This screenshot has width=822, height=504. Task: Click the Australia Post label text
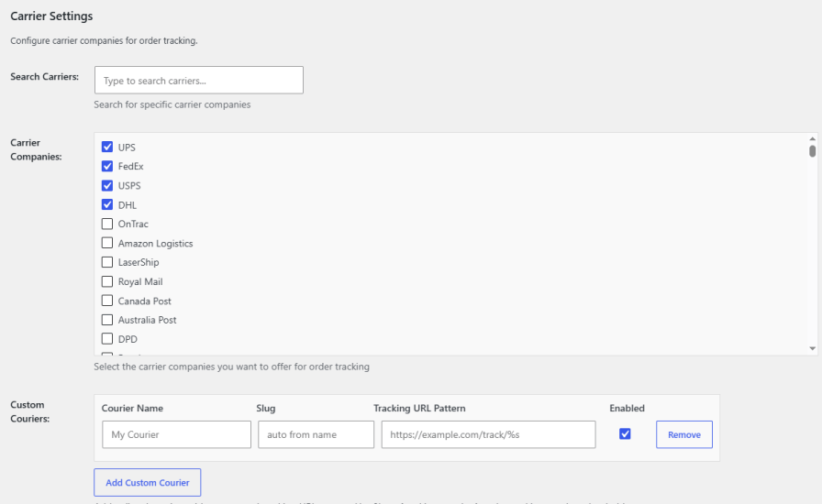(x=147, y=320)
